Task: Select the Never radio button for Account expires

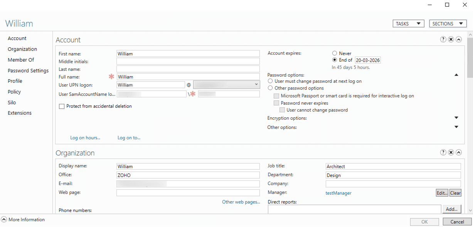Action: point(335,53)
